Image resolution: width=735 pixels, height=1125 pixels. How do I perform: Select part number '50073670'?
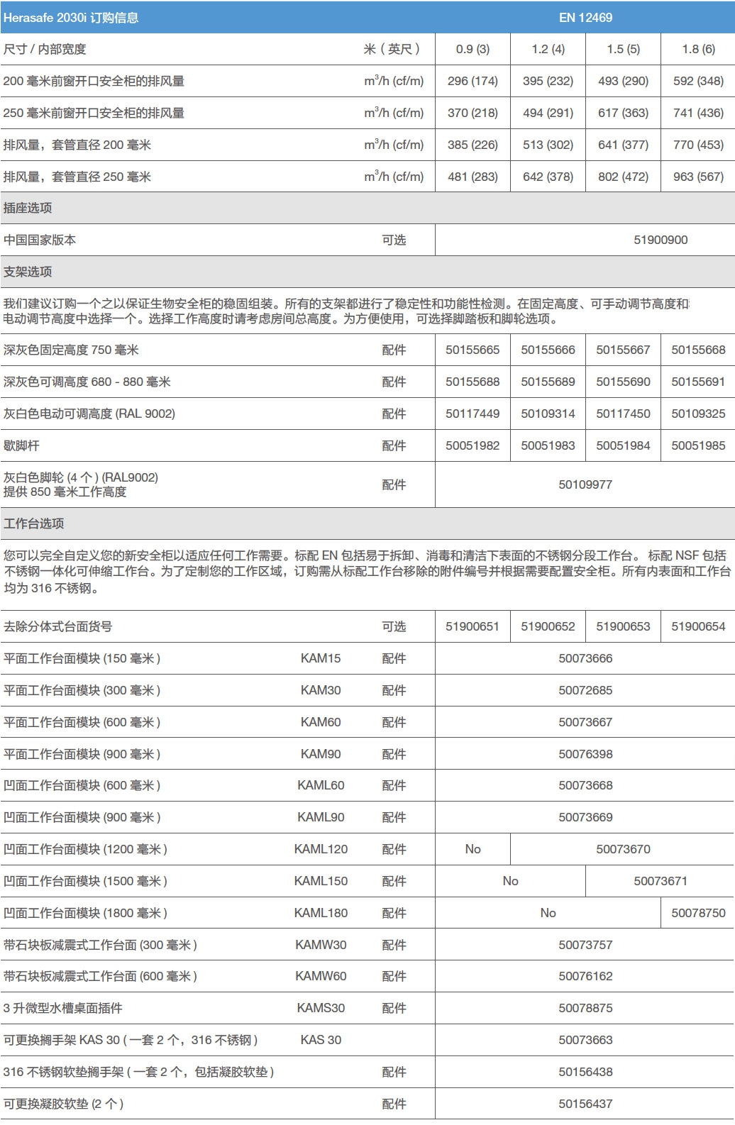pyautogui.click(x=623, y=849)
